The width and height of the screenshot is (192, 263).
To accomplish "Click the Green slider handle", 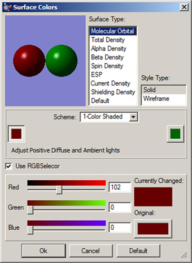I will pyautogui.click(x=30, y=210).
